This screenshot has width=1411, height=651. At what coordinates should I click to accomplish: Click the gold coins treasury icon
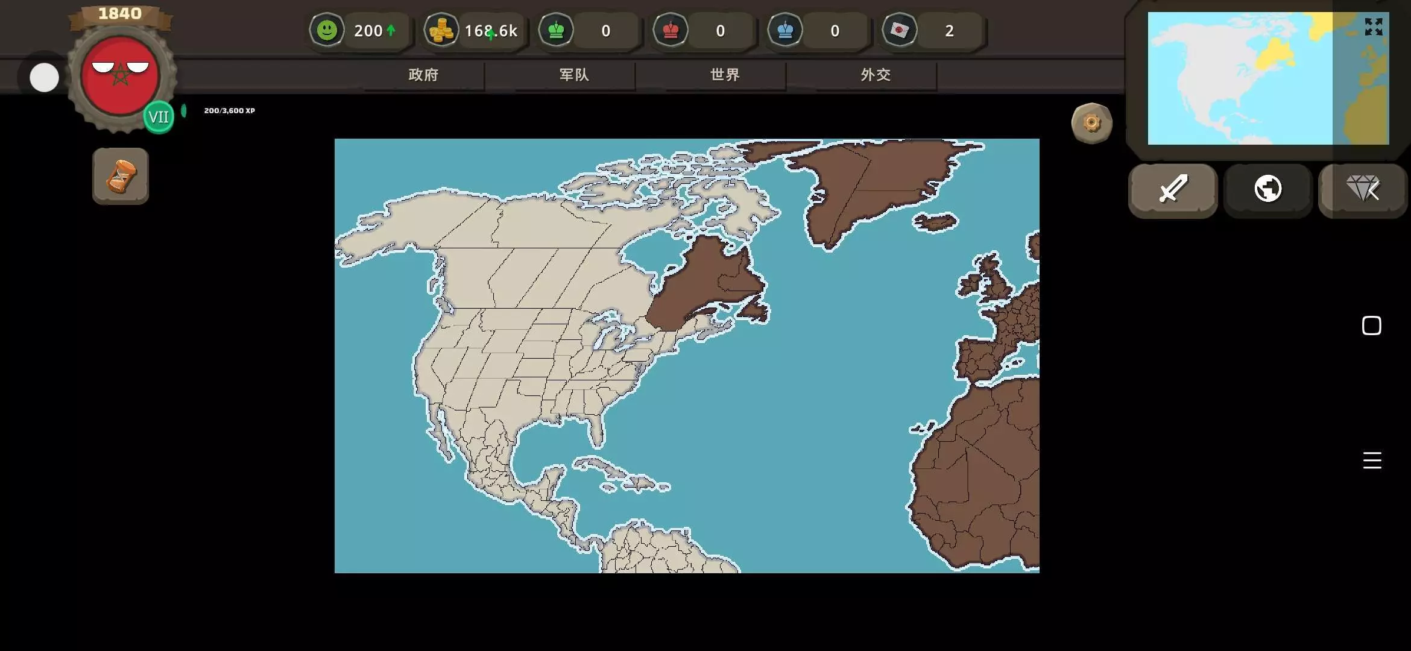point(441,30)
